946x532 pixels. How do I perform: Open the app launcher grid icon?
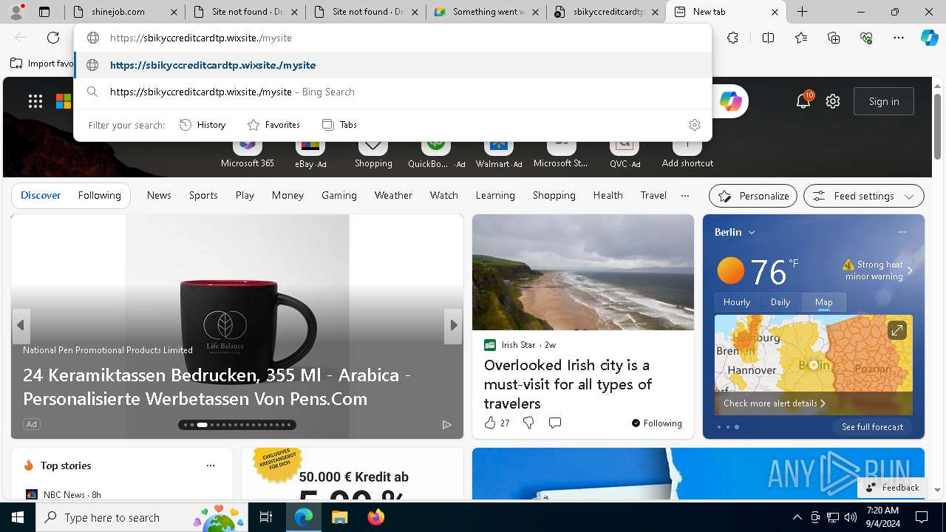[x=35, y=101]
